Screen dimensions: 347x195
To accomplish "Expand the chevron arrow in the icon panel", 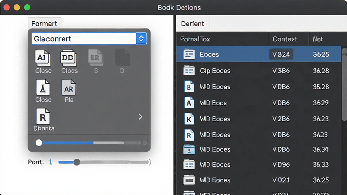I will pos(140,116).
